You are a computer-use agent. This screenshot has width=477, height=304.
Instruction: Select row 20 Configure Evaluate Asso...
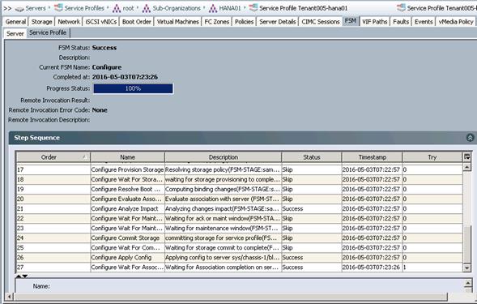[240, 199]
